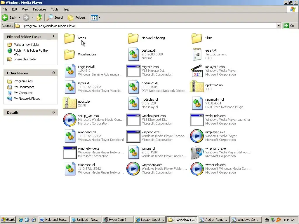Select the wmpnscfg.exe icon
Screen dimensions: 299x224
coord(197,152)
